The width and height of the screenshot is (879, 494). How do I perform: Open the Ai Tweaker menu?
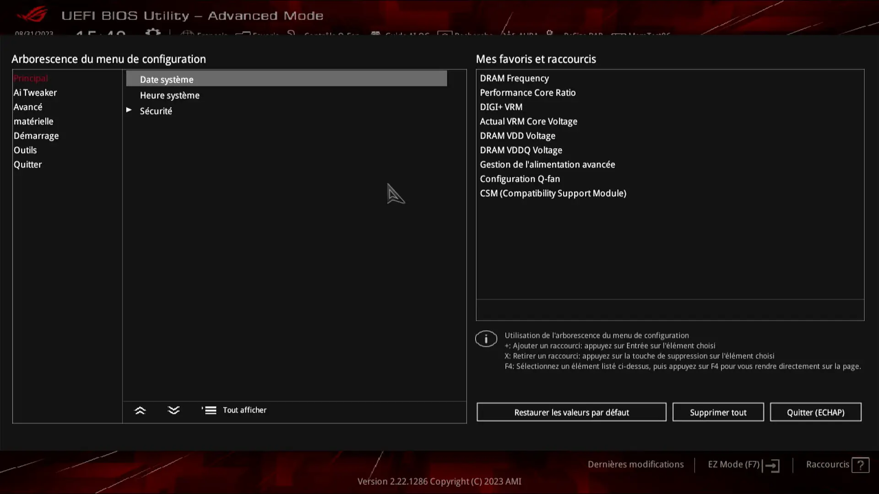pyautogui.click(x=35, y=92)
